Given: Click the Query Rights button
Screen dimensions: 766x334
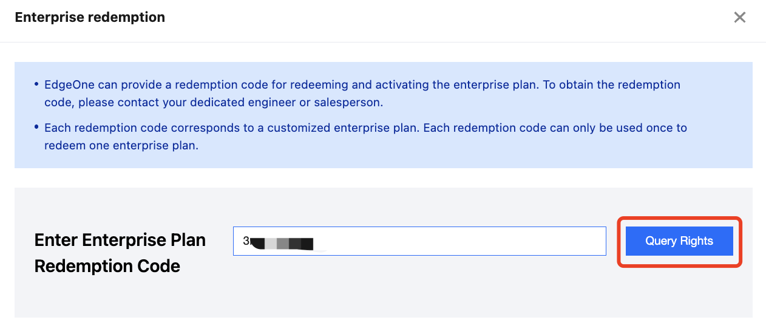Looking at the screenshot, I should point(679,241).
